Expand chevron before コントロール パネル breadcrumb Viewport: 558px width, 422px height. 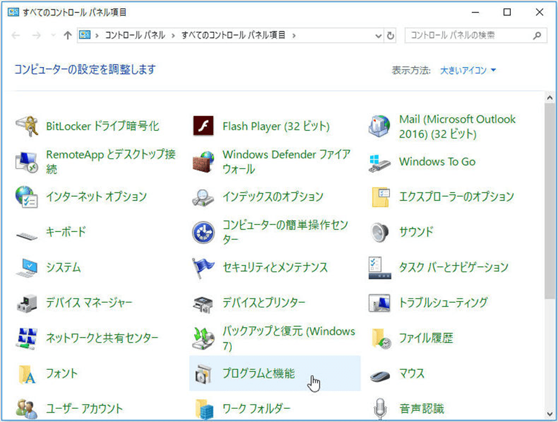click(x=97, y=35)
